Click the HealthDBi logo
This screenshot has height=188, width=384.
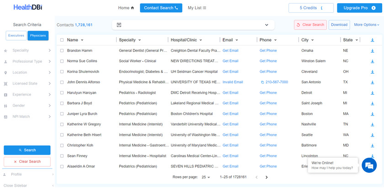coord(28,8)
